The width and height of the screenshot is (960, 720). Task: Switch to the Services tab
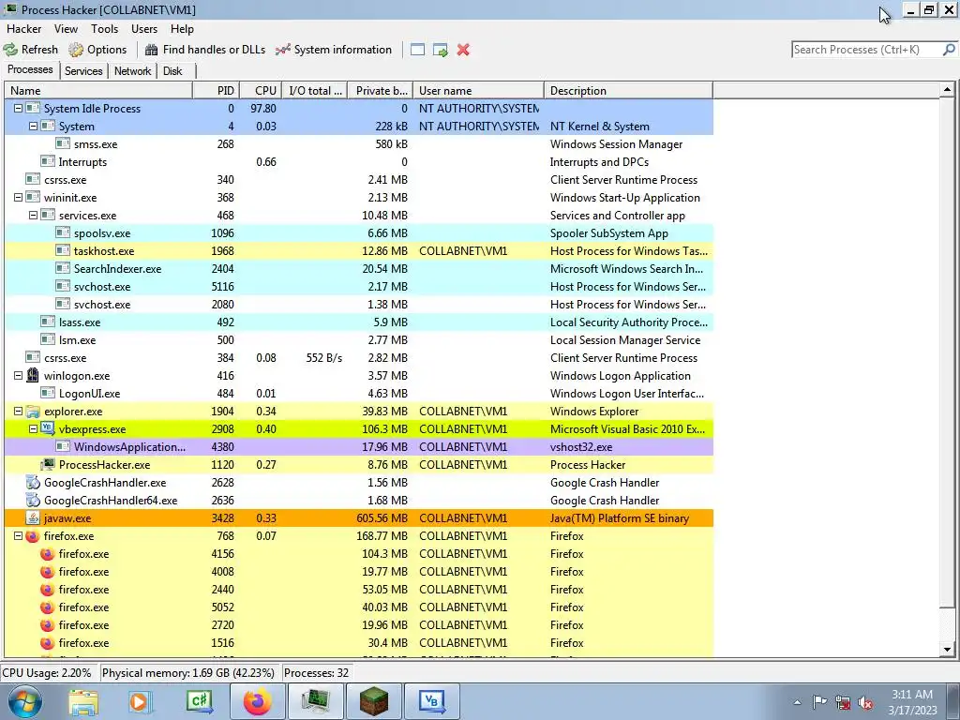[83, 71]
